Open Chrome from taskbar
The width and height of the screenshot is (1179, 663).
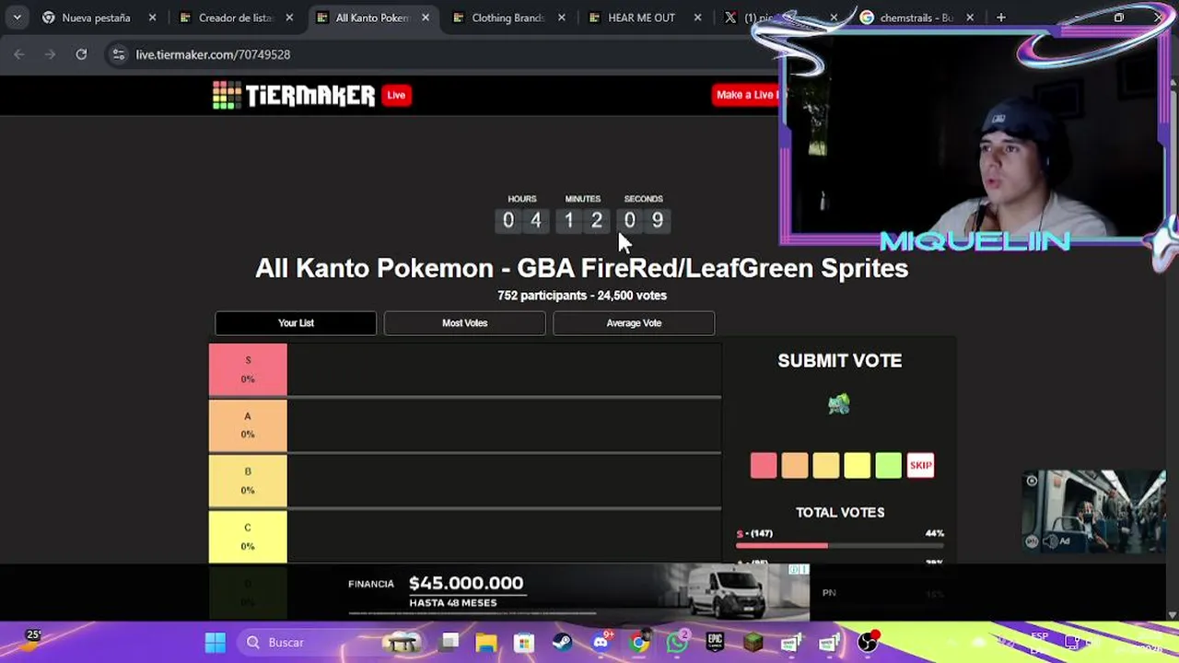coord(638,642)
